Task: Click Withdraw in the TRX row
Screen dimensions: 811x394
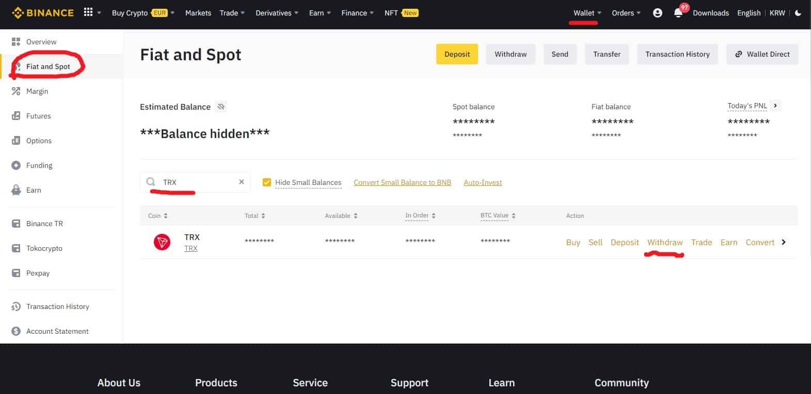Action: tap(665, 242)
